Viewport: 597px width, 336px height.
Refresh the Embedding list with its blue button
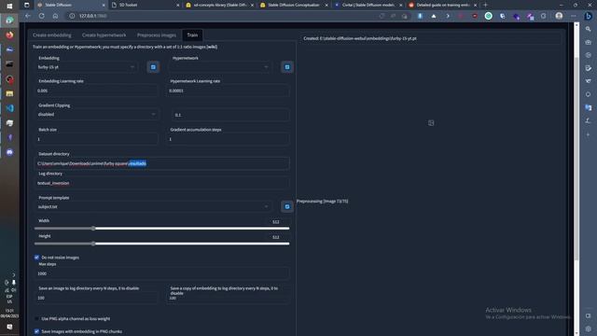(153, 67)
